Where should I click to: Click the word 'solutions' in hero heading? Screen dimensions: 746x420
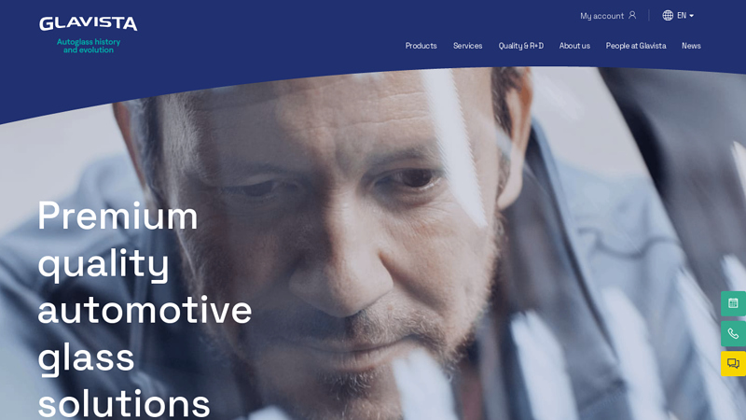tap(124, 404)
